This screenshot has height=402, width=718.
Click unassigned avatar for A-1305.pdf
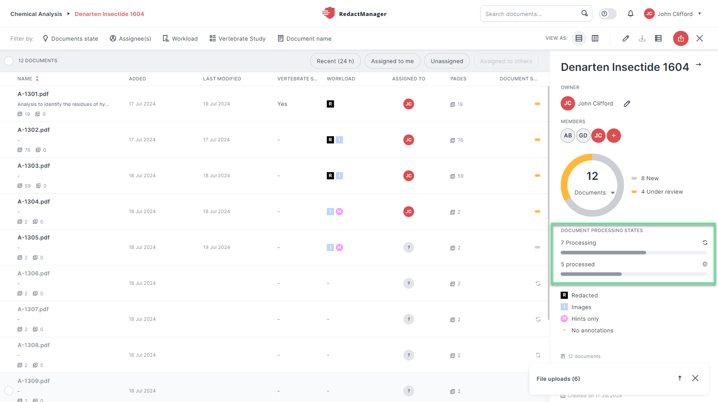pyautogui.click(x=409, y=247)
